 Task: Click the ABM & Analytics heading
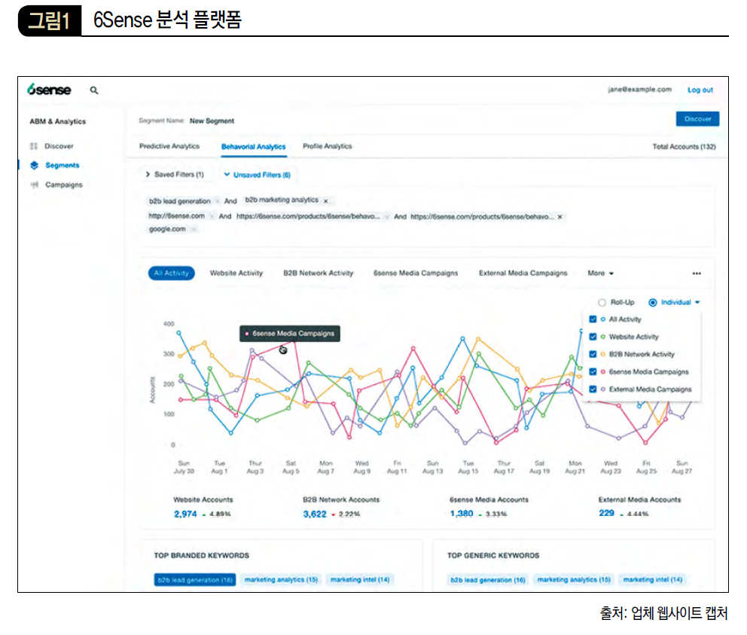(58, 121)
